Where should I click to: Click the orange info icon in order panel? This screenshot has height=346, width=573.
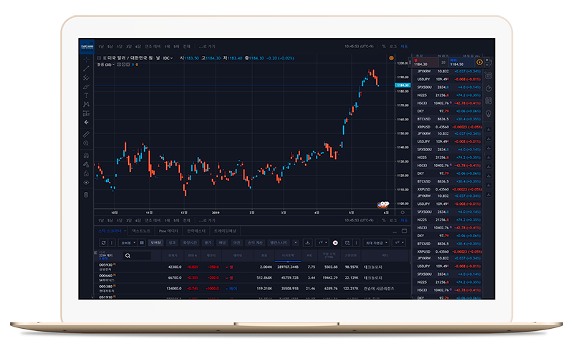(x=479, y=62)
